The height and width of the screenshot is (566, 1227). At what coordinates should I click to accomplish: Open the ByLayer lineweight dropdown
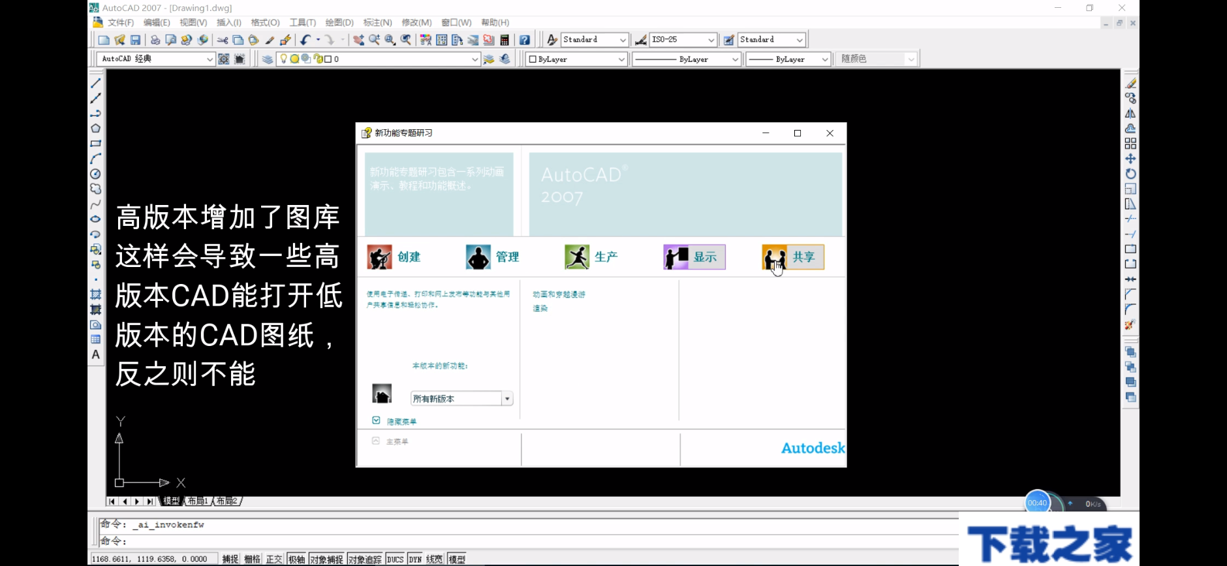pyautogui.click(x=788, y=59)
